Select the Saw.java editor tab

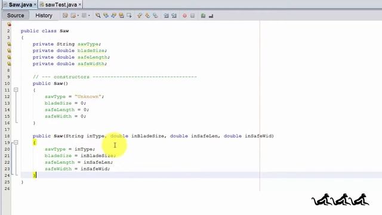(x=20, y=5)
